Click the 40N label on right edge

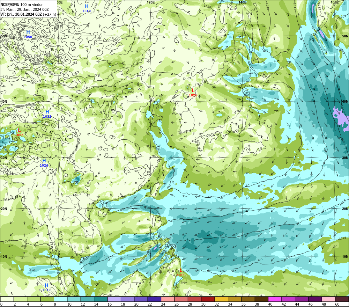[x=346, y=101]
